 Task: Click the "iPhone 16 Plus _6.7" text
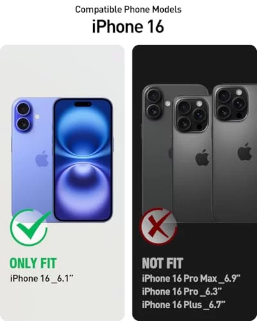coord(184,304)
